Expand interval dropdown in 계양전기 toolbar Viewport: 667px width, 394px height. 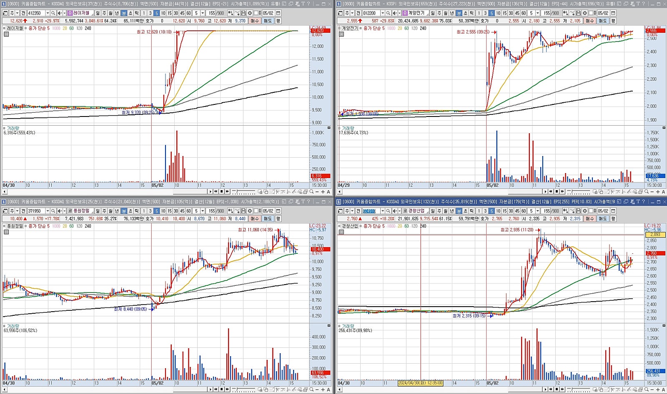pyautogui.click(x=537, y=13)
